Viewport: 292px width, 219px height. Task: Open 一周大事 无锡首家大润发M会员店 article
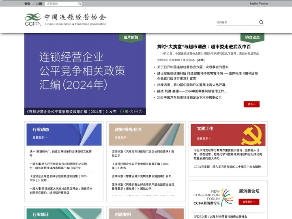pyautogui.click(x=61, y=191)
